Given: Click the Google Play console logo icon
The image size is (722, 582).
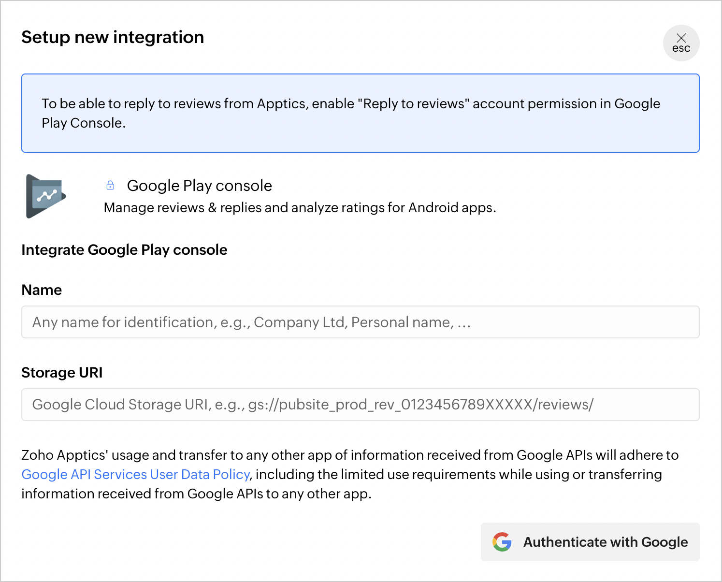Looking at the screenshot, I should 46,196.
